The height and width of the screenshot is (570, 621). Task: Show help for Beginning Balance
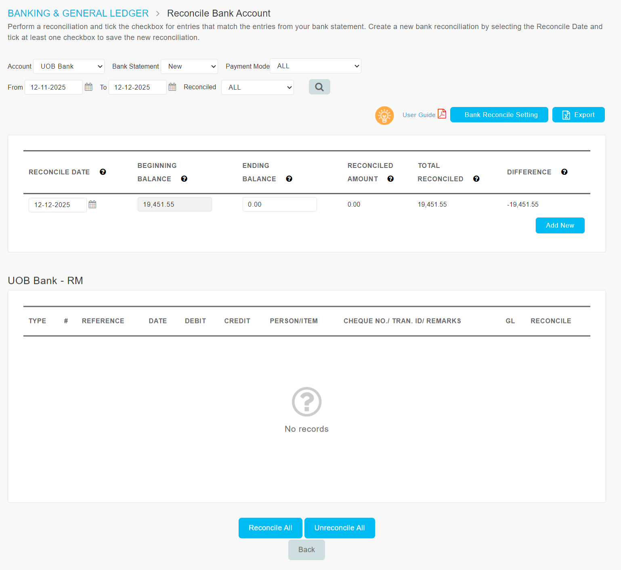184,179
